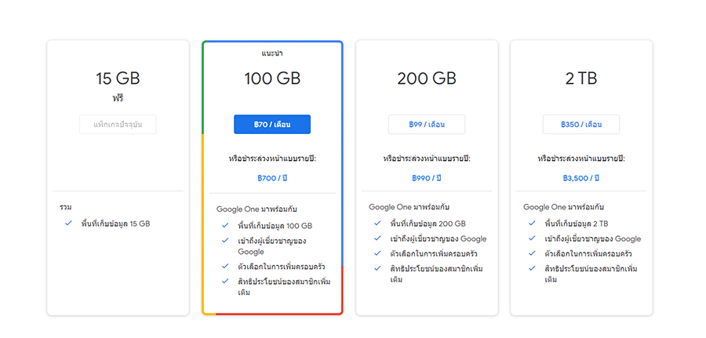Click the ฿70 / เดือน blue button
Viewport: 706px width, 338px height.
[272, 125]
